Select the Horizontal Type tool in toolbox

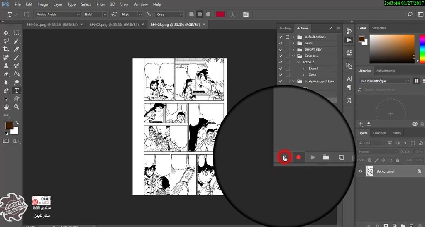[x=17, y=90]
